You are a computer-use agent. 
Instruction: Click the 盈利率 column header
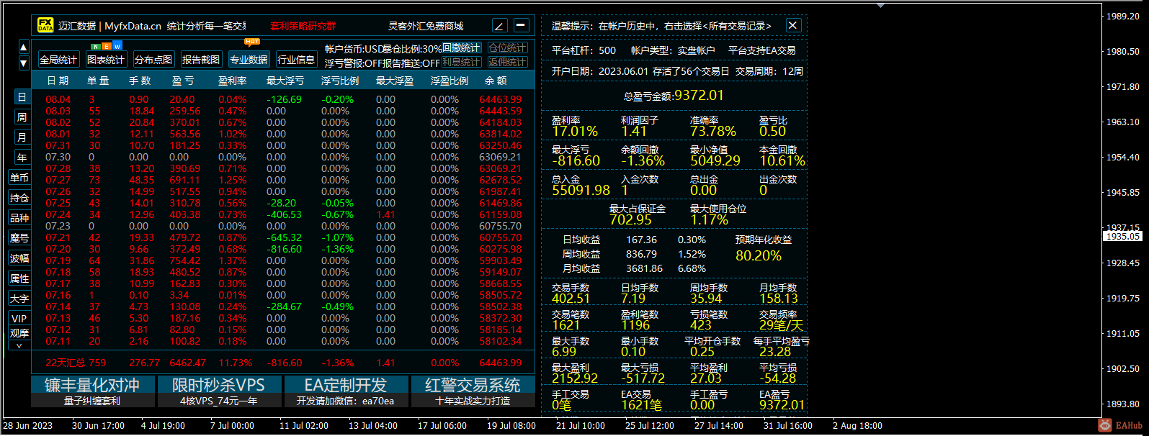tap(233, 81)
